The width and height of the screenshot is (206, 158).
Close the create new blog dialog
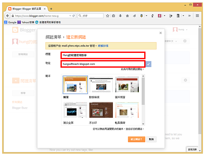click(x=161, y=33)
